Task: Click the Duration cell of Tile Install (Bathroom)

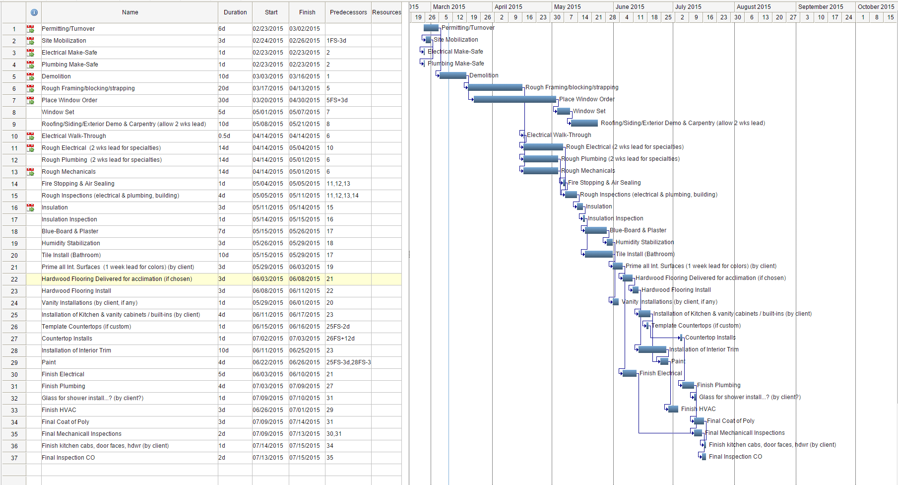Action: [235, 255]
